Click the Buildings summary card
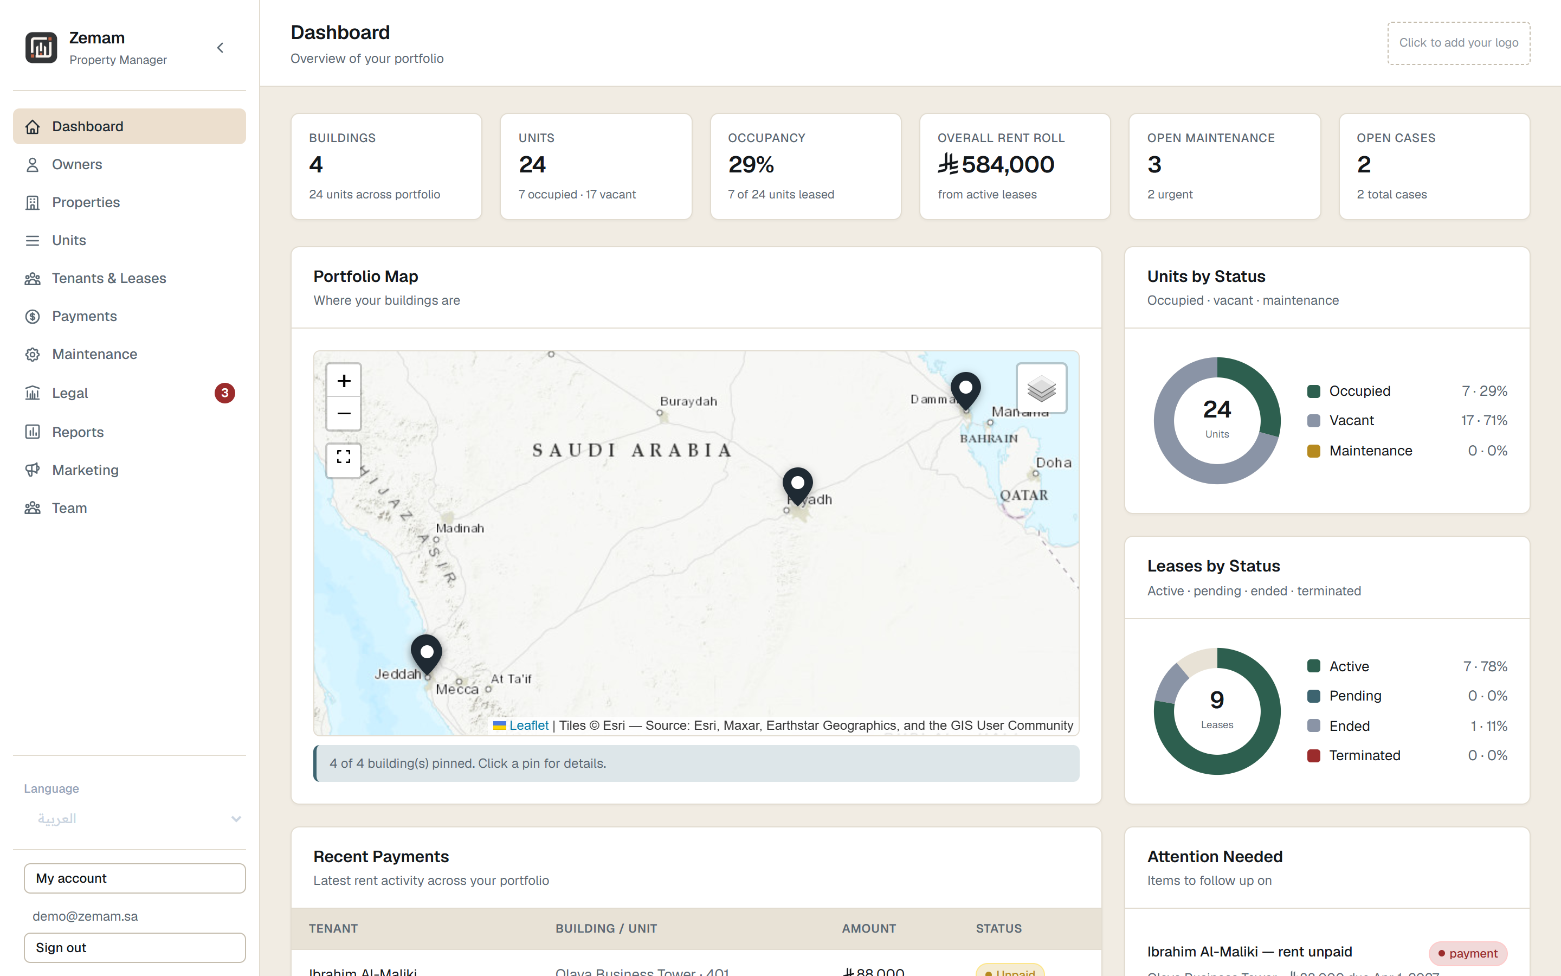 click(386, 166)
